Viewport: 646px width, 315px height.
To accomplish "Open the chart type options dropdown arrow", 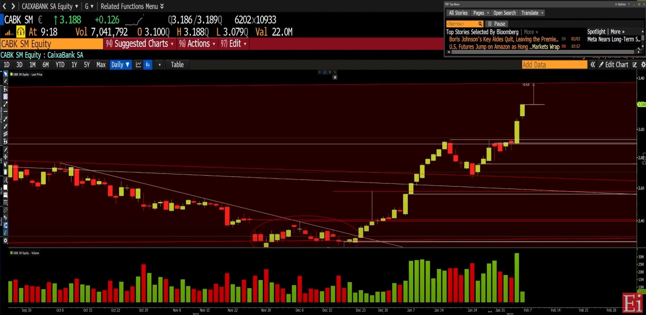I will (x=160, y=65).
